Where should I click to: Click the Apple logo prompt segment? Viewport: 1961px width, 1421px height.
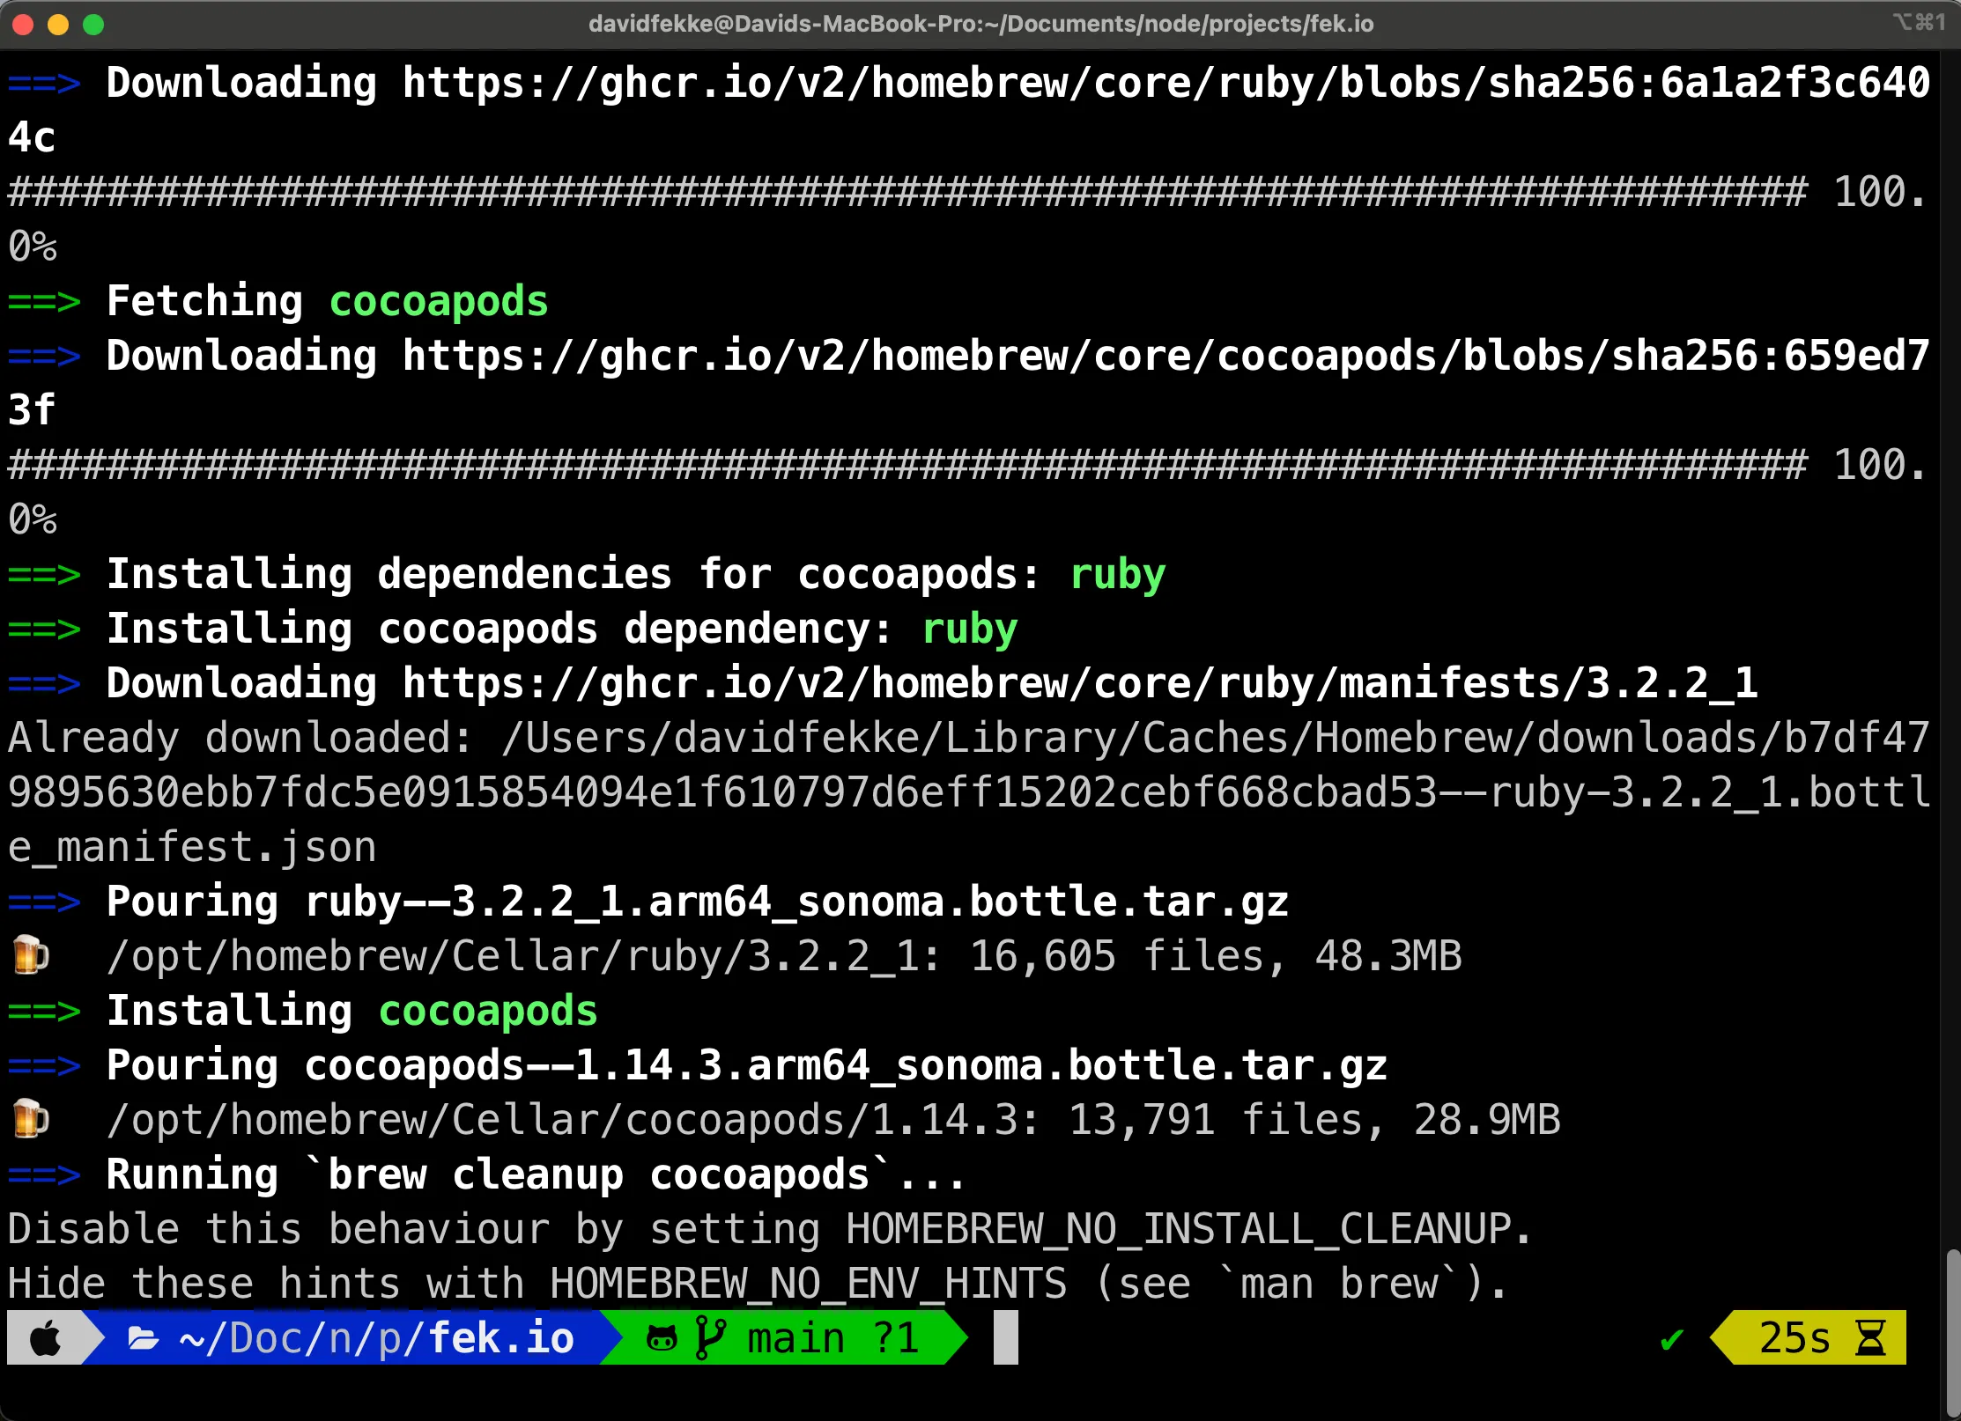coord(46,1339)
